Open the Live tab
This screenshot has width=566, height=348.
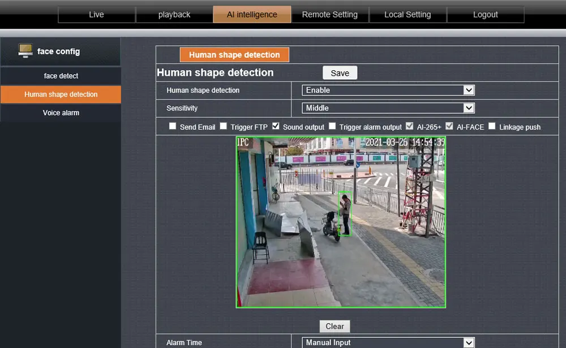tap(96, 15)
